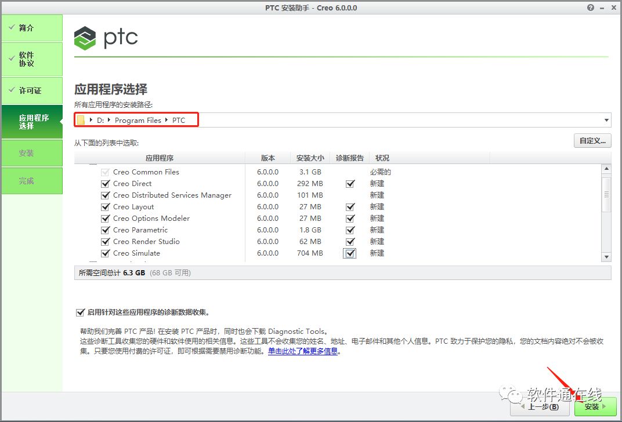Click the application list scroll up arrow
Image resolution: width=622 pixels, height=422 pixels.
point(606,169)
